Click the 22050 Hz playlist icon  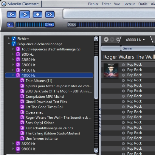coord(18,60)
